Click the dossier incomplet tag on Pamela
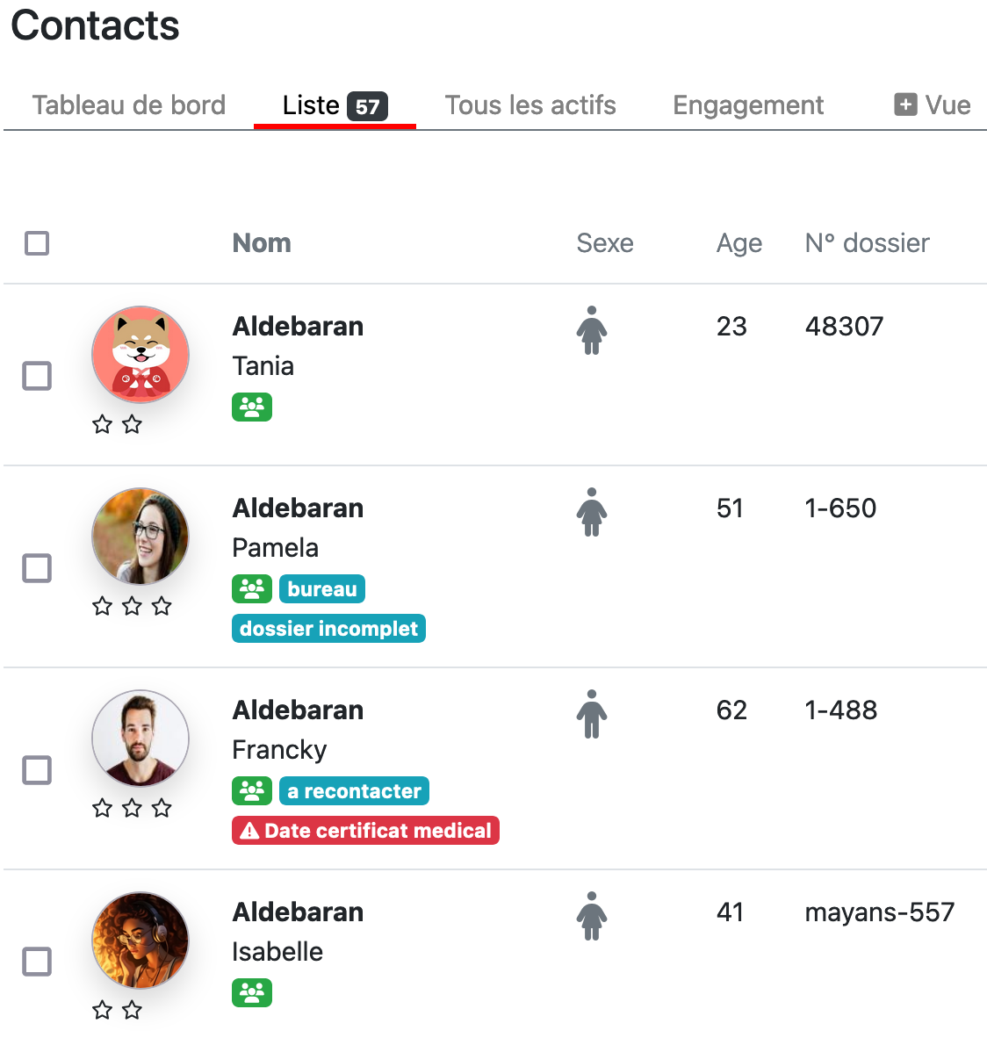The image size is (987, 1038). pos(328,628)
